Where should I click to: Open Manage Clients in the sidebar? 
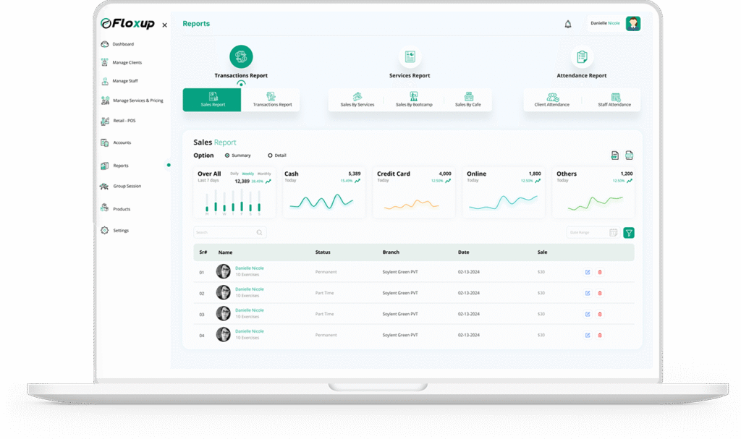click(122, 62)
